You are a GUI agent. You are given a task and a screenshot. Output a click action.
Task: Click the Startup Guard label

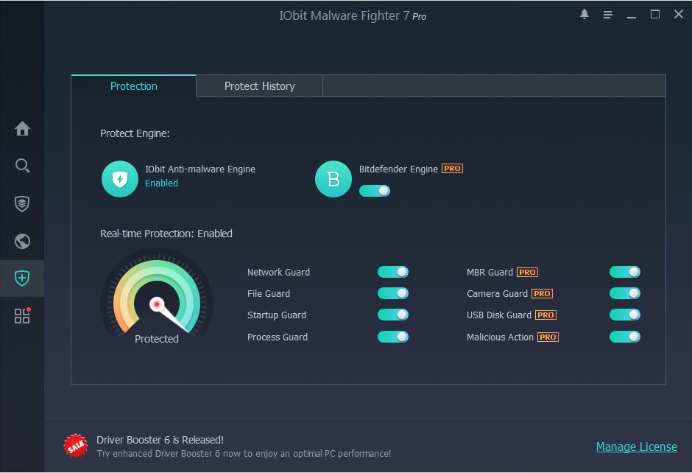277,315
